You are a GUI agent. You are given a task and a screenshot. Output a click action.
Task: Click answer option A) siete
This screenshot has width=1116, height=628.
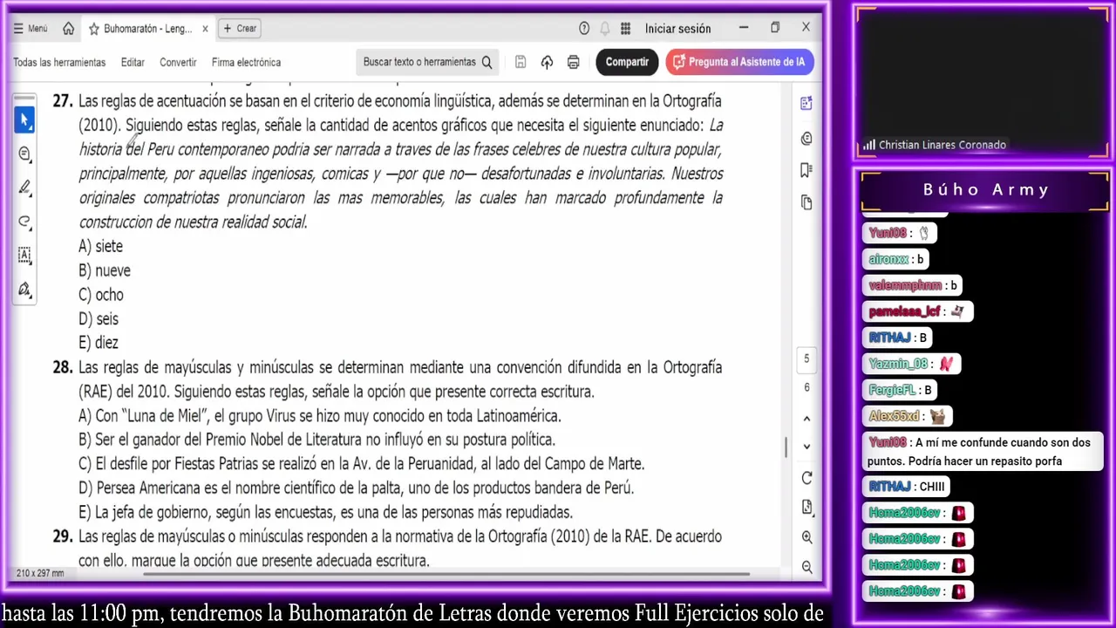coord(100,247)
